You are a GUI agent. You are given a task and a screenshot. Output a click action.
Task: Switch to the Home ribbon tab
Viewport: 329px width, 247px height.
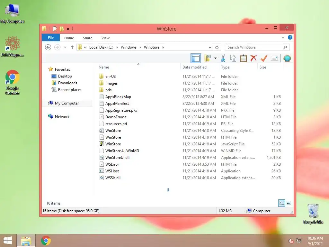tap(69, 38)
